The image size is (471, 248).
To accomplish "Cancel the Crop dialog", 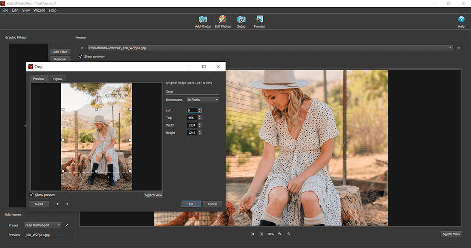I will click(x=212, y=204).
